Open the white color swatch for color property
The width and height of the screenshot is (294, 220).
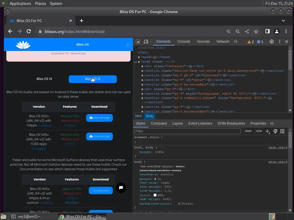click(x=155, y=195)
